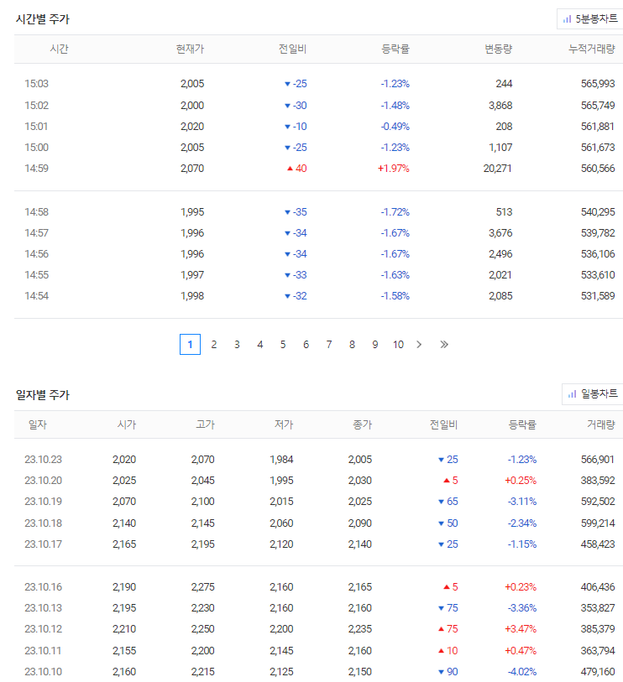Go to page 5
The height and width of the screenshot is (682, 623).
click(x=283, y=345)
